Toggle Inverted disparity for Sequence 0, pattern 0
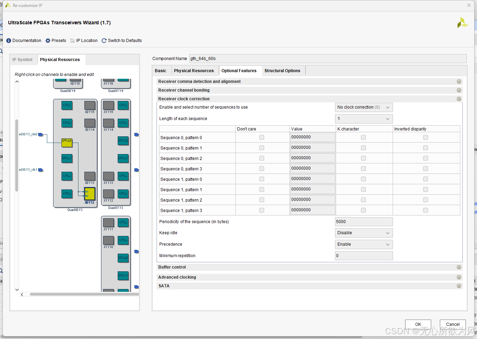Screen dimensions: 477x339 (426, 137)
